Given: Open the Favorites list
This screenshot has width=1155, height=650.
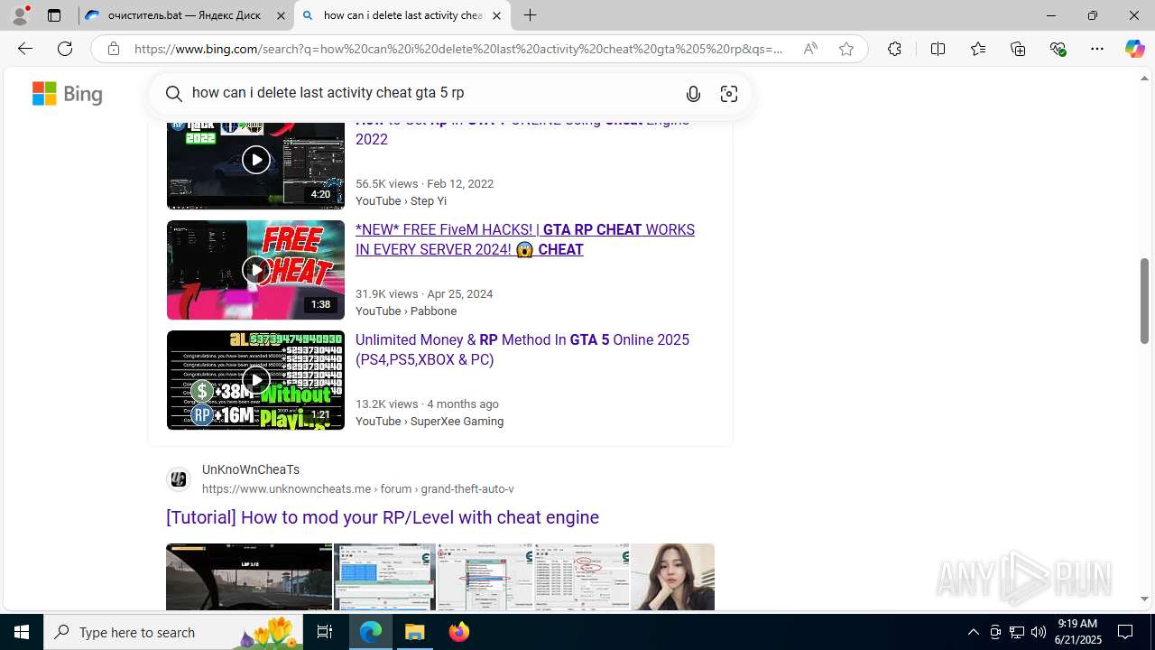Looking at the screenshot, I should [978, 49].
